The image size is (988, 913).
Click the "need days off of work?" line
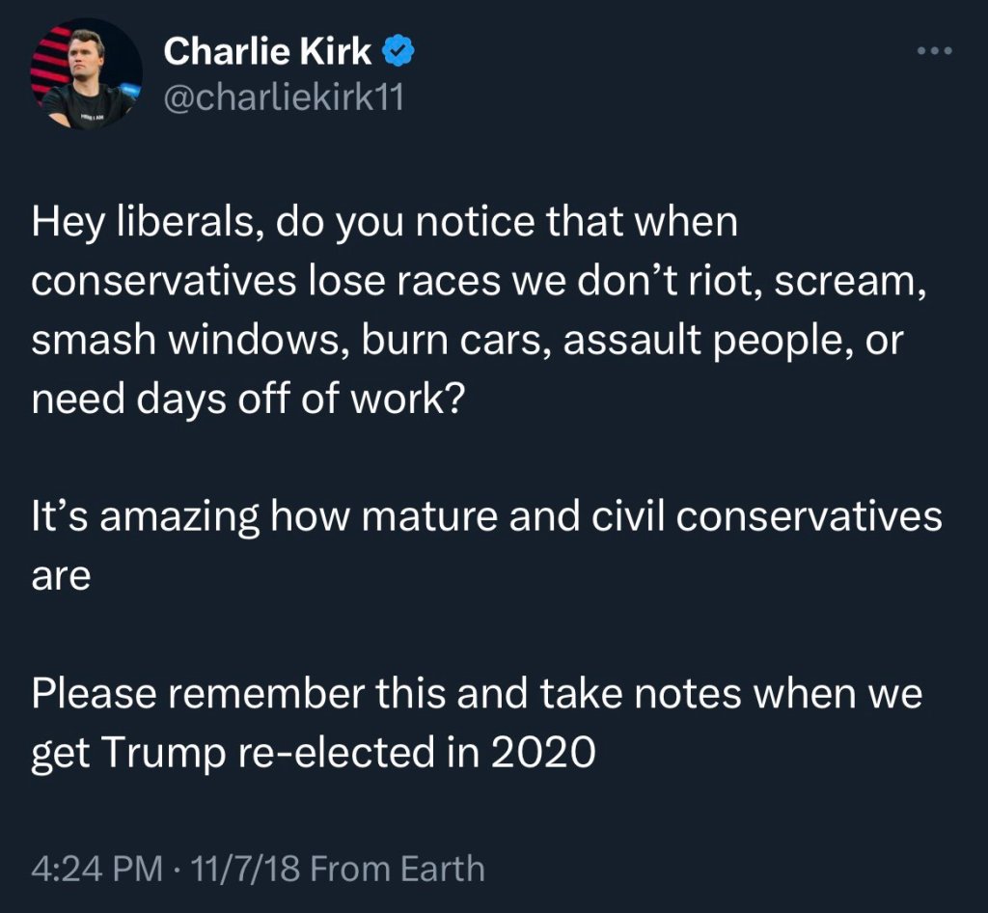(249, 400)
